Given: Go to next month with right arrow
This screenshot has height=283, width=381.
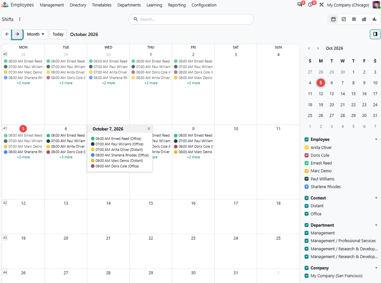Looking at the screenshot, I should 17,34.
